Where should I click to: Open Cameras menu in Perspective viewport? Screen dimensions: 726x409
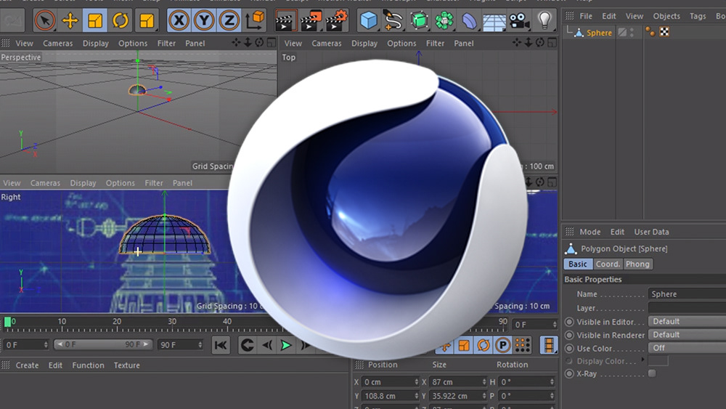(x=58, y=43)
